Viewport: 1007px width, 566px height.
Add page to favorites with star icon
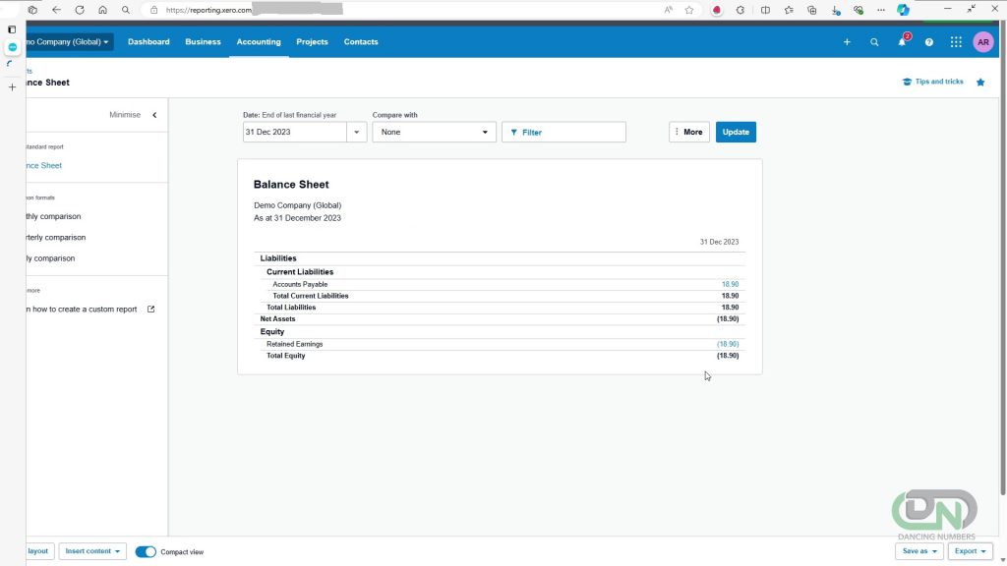tap(689, 10)
